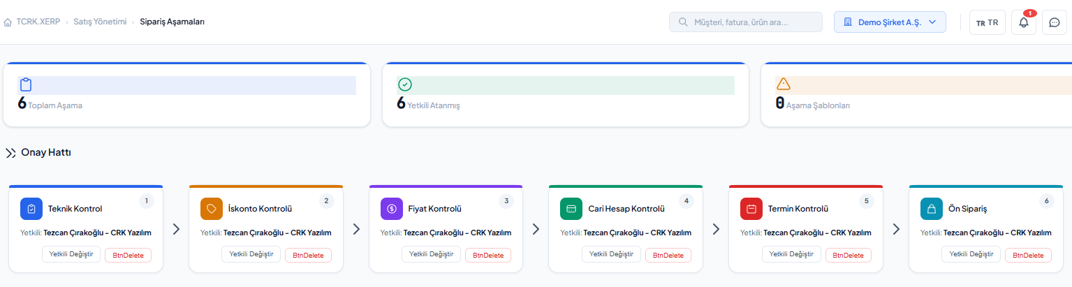This screenshot has width=1072, height=287.
Task: Click the blue Teknik Kontrol stage icon
Action: [31, 209]
